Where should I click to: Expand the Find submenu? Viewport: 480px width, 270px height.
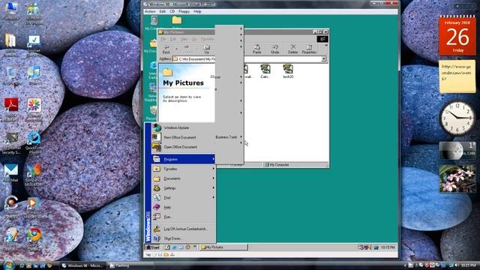pyautogui.click(x=183, y=198)
